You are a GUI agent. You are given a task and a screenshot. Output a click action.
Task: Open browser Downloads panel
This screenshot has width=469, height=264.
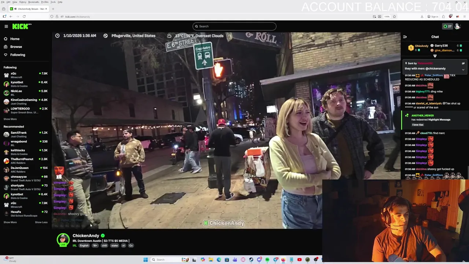point(422,16)
